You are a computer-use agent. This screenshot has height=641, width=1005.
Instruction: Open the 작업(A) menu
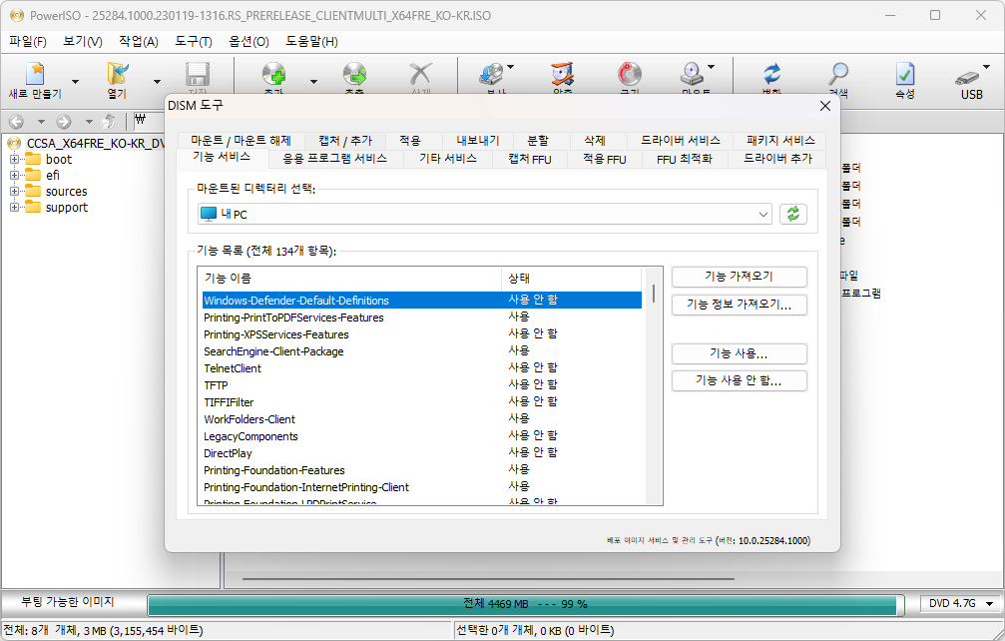[x=139, y=42]
